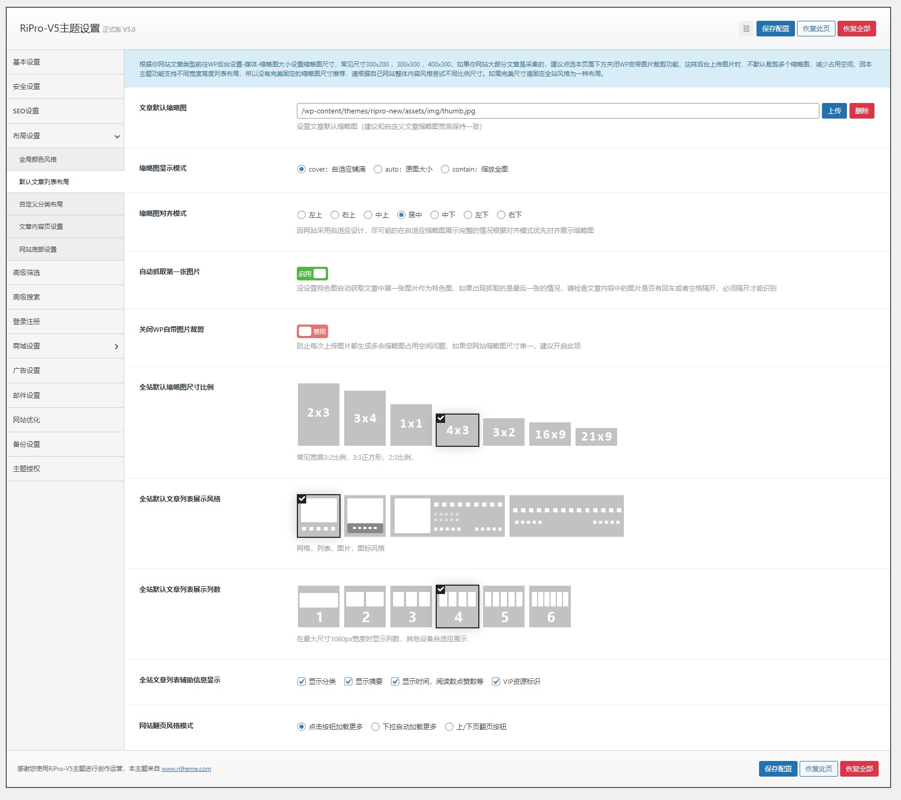Select the contain: 缩放全图 radio option

click(x=445, y=169)
